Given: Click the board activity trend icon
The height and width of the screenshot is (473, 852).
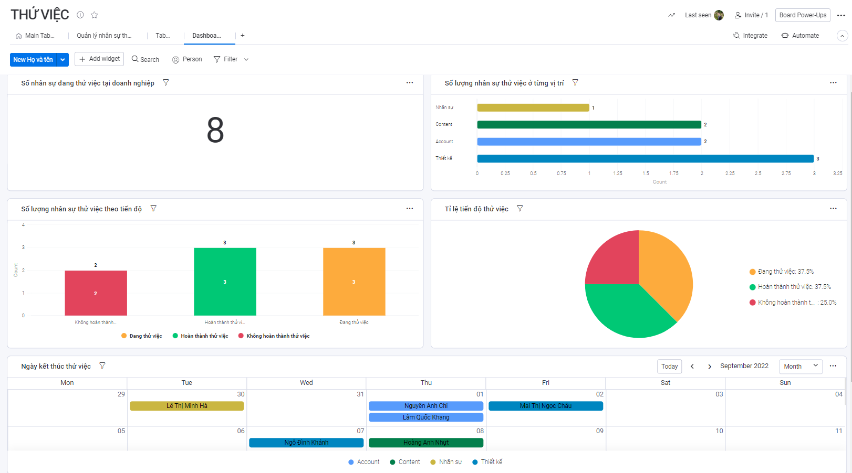Looking at the screenshot, I should pyautogui.click(x=671, y=15).
